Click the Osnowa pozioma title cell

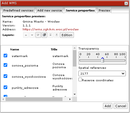coord(59,65)
